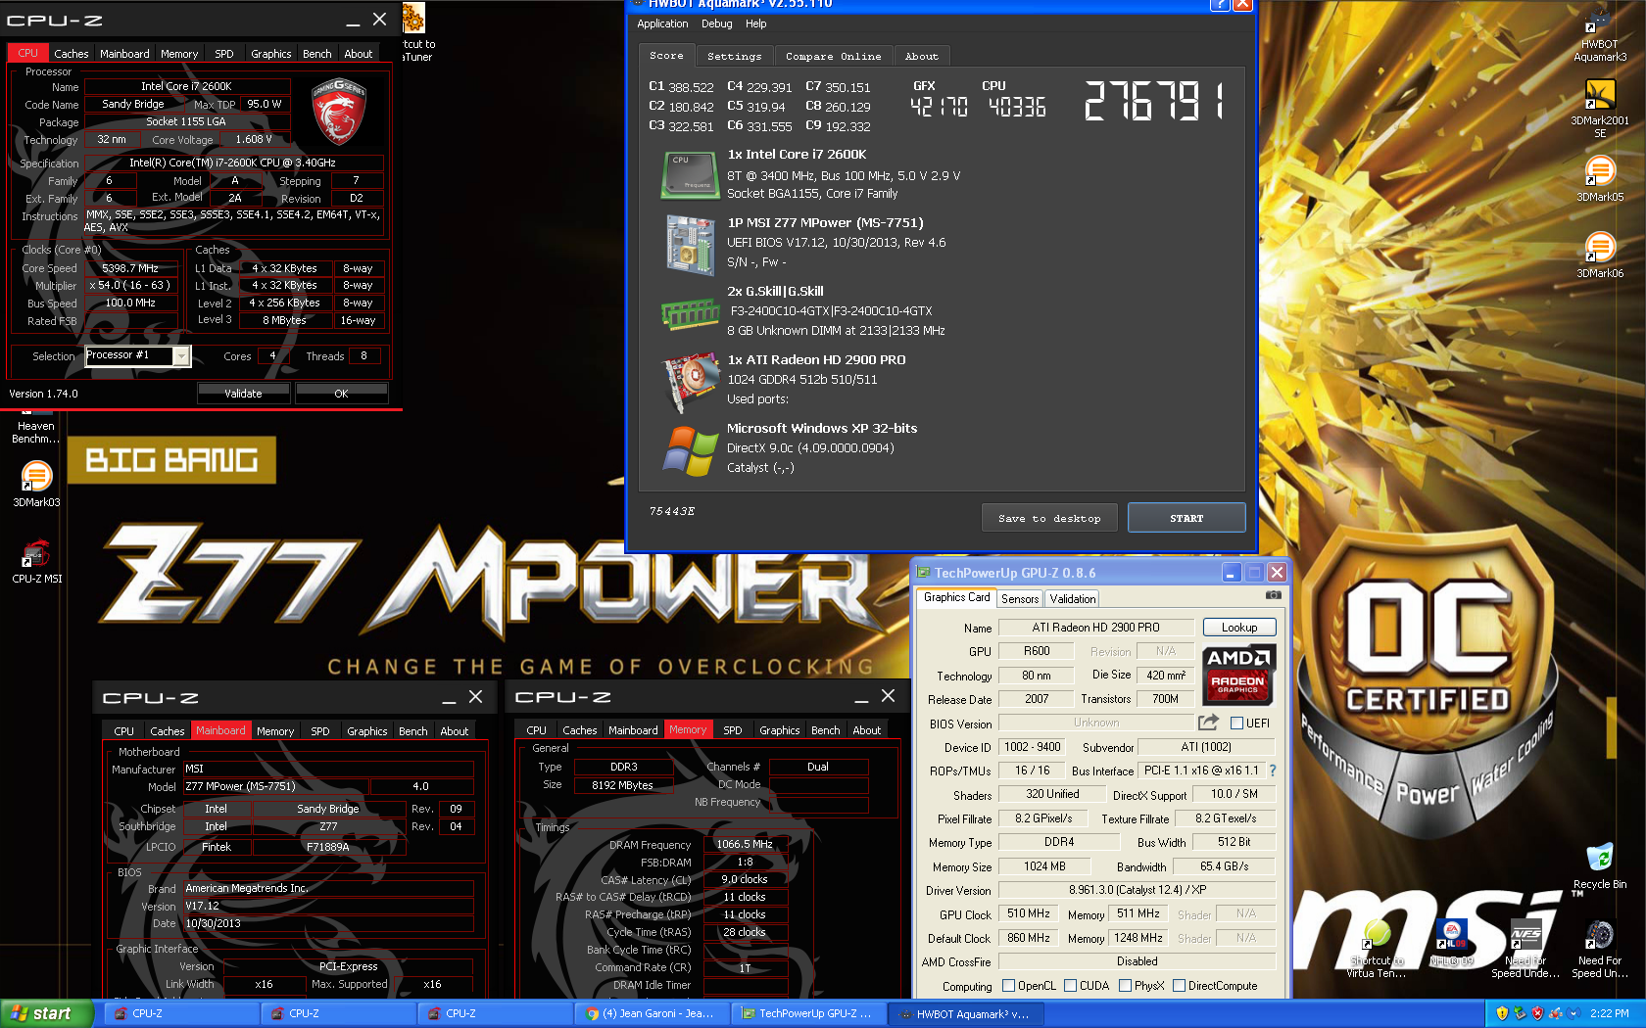Click the Windows start button
Viewport: 1646px width, 1028px height.
[x=45, y=1013]
